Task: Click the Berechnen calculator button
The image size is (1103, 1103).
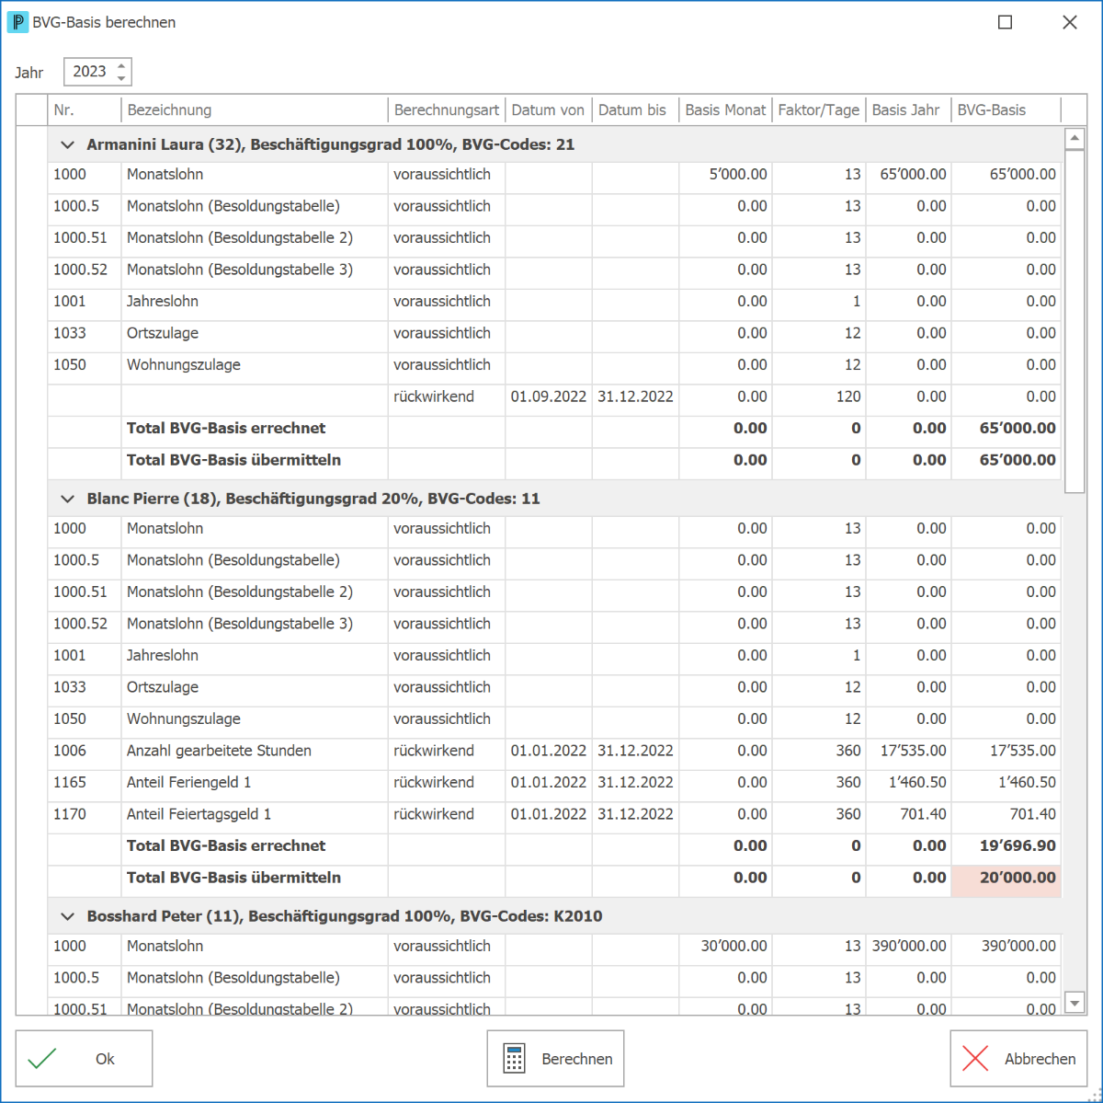Action: pos(555,1059)
